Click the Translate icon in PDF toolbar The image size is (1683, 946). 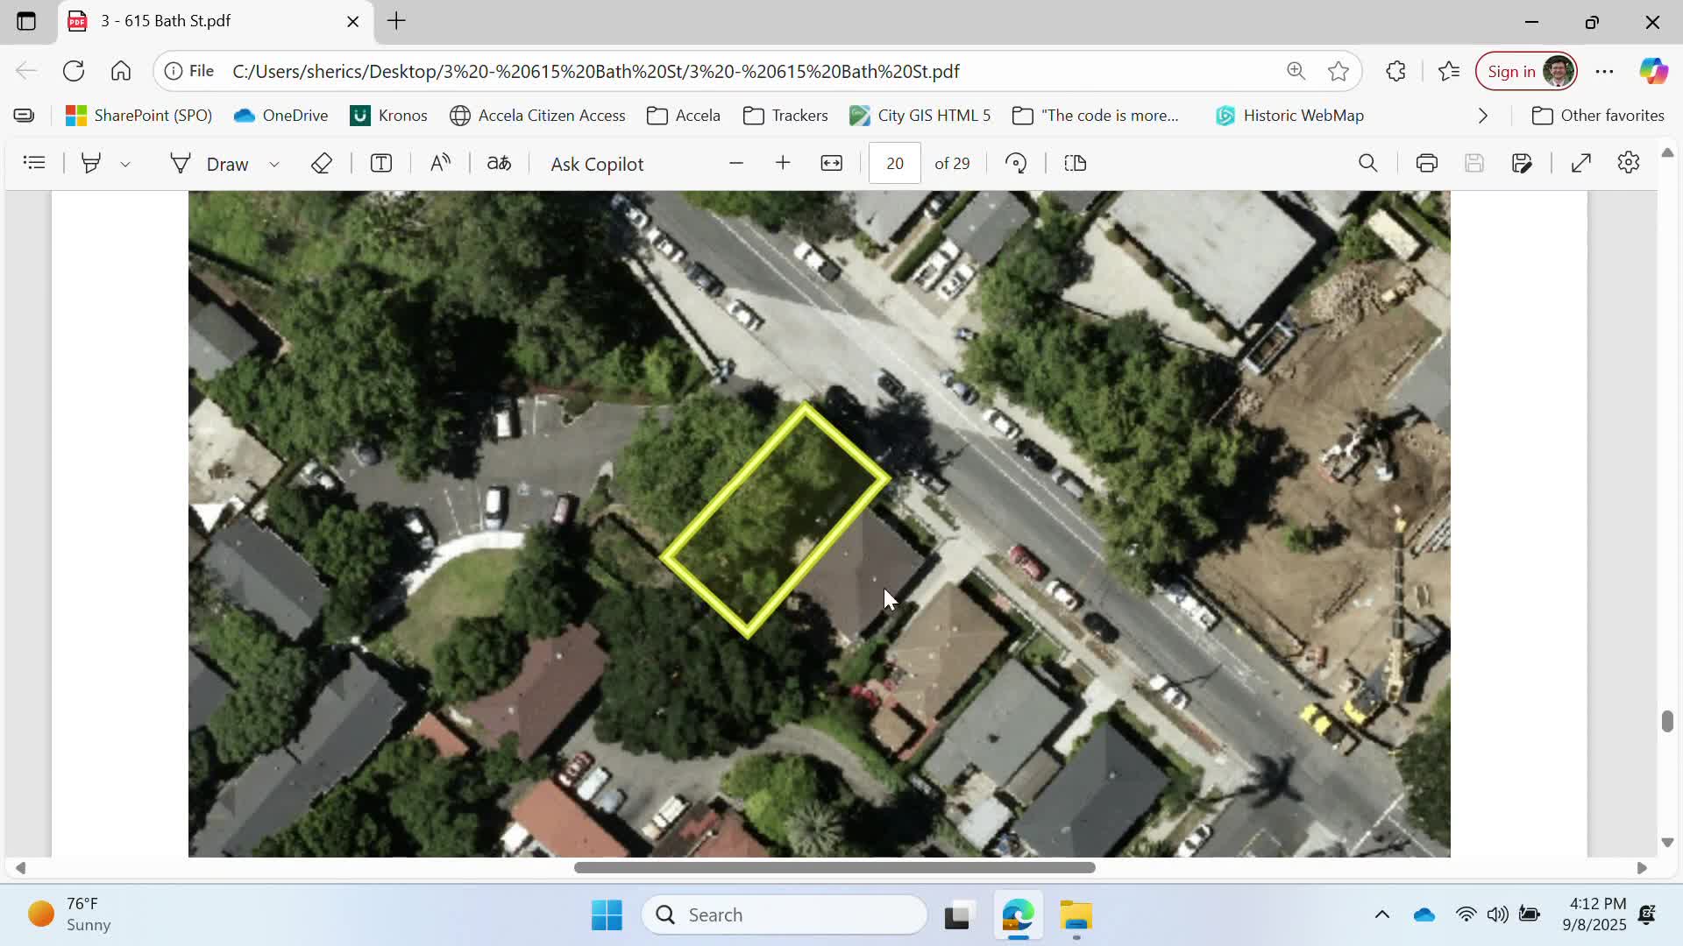click(499, 163)
